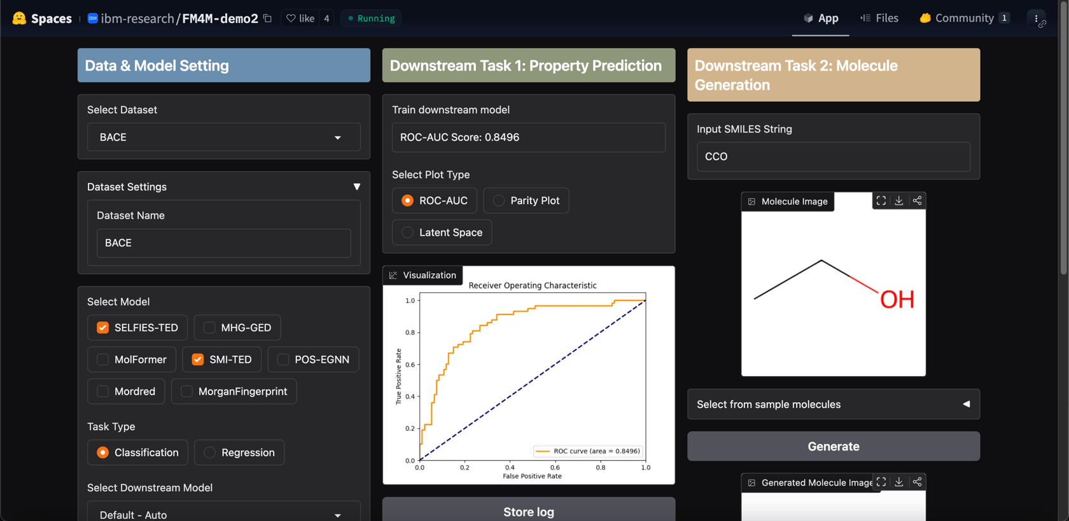Select the Regression task type
Image resolution: width=1069 pixels, height=521 pixels.
210,452
